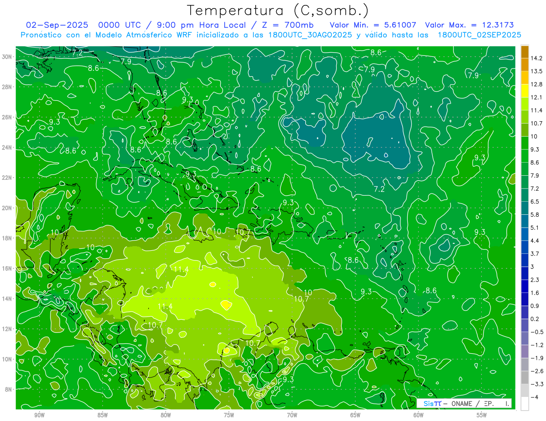The image size is (546, 421).
Task: Click the colorbar value '14.2'
Action: tap(536, 58)
